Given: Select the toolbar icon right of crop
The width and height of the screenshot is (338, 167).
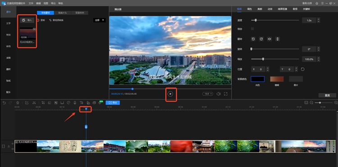Looking at the screenshot, I should [x=50, y=103].
